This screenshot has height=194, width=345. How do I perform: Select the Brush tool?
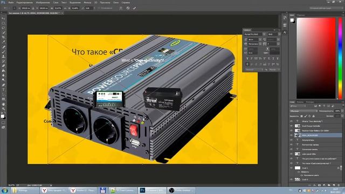point(3,52)
